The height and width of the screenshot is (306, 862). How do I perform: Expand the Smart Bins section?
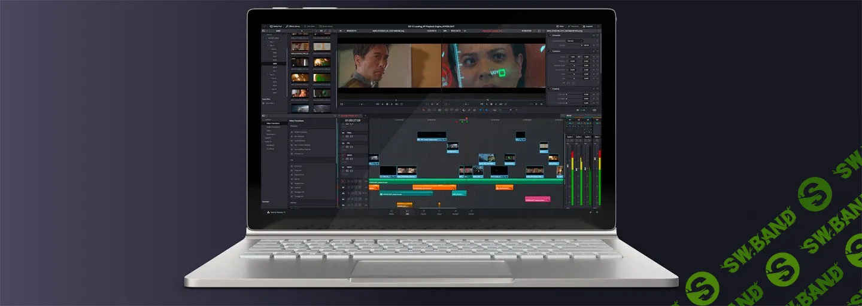pyautogui.click(x=266, y=99)
